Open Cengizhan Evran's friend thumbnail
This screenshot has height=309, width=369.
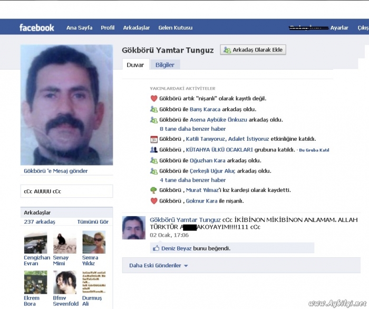point(35,243)
